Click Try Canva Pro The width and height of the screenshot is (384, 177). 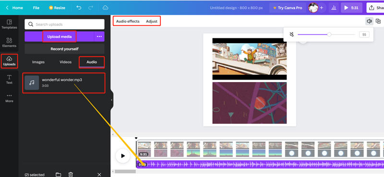288,8
